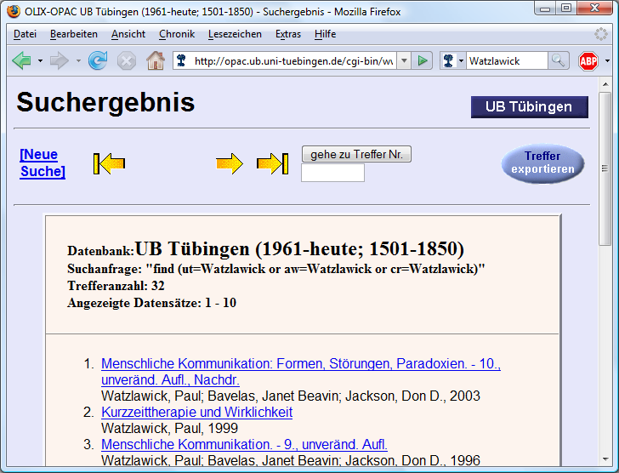Screen dimensions: 619x473
Task: Open the Hilfe menu
Action: point(326,34)
